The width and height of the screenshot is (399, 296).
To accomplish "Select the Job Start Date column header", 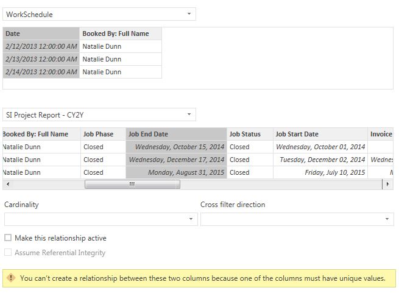I will click(320, 134).
